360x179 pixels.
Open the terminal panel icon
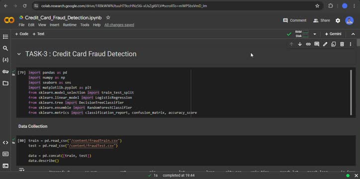(x=5, y=166)
